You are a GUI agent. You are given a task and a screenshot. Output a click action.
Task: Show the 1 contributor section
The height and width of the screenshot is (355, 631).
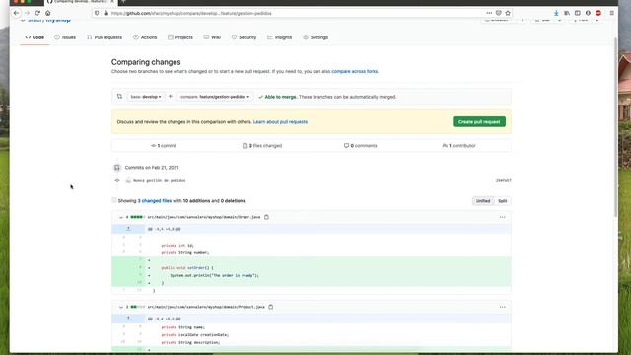(x=458, y=145)
